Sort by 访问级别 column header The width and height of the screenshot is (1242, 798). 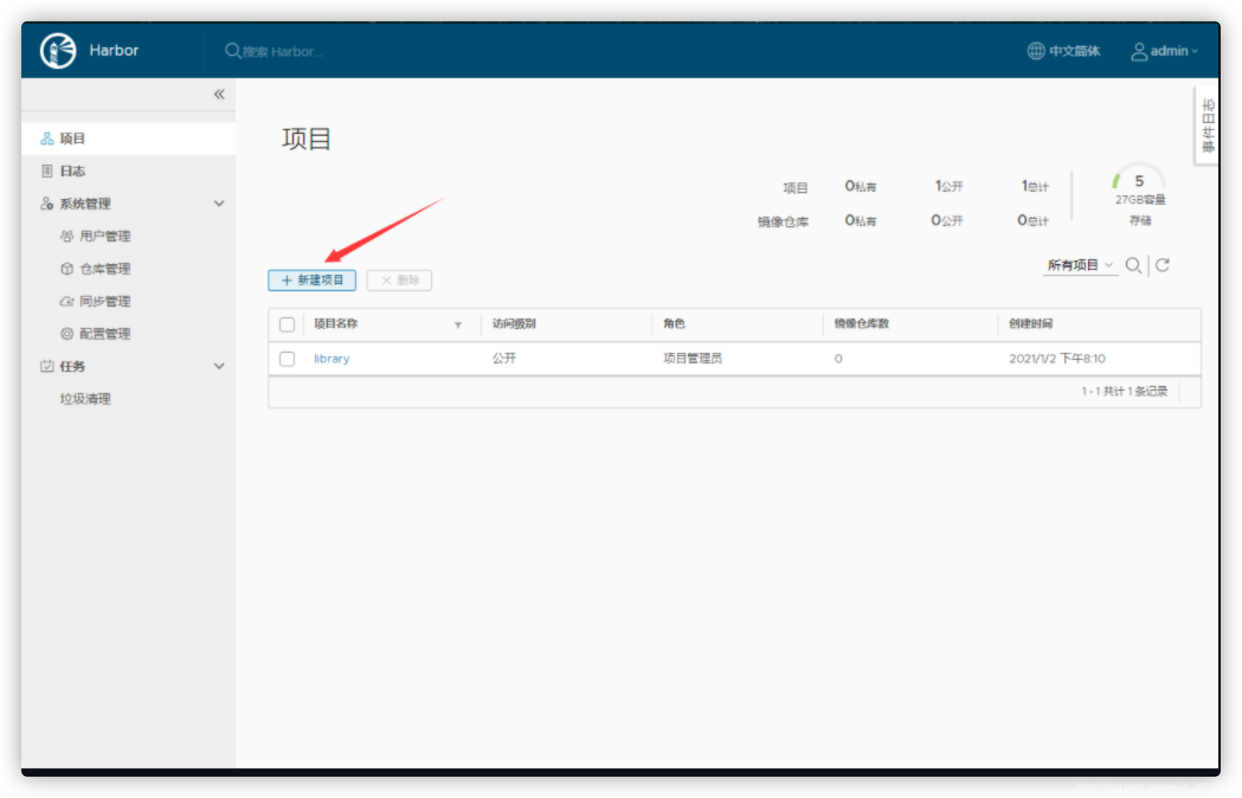pos(514,324)
